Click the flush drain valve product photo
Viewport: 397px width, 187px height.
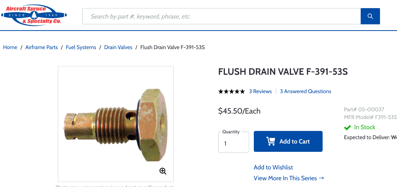pos(116,124)
